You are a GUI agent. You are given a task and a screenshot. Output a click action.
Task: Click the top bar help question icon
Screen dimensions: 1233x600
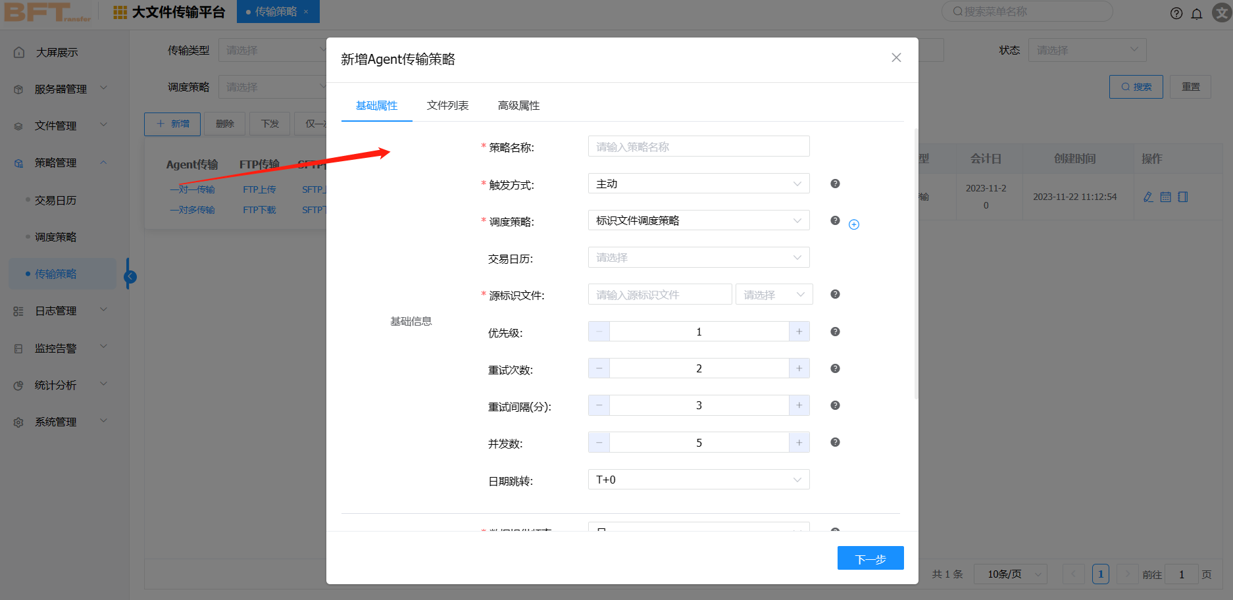(x=1176, y=14)
